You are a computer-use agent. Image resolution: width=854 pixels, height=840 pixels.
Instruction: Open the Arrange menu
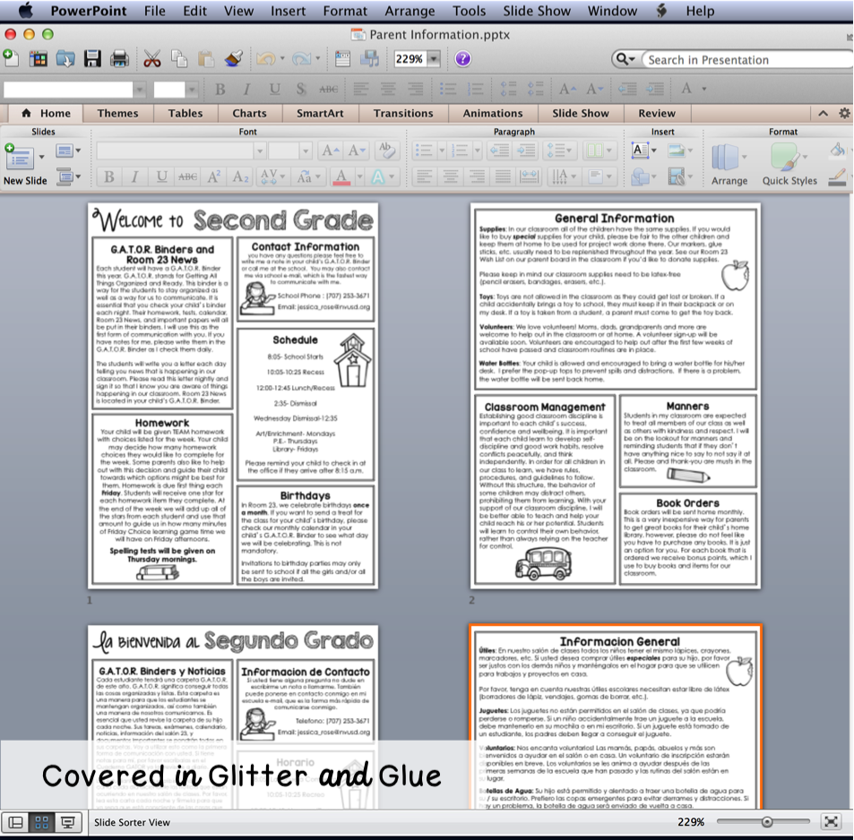pyautogui.click(x=410, y=11)
